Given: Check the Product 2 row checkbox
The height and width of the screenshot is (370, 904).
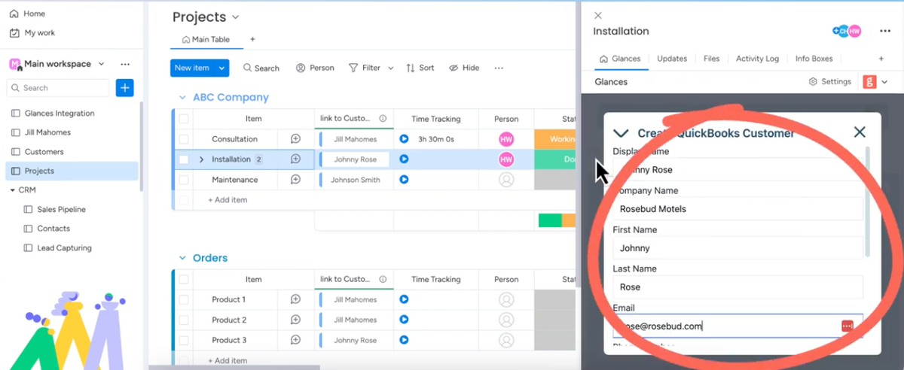Looking at the screenshot, I should click(x=184, y=320).
